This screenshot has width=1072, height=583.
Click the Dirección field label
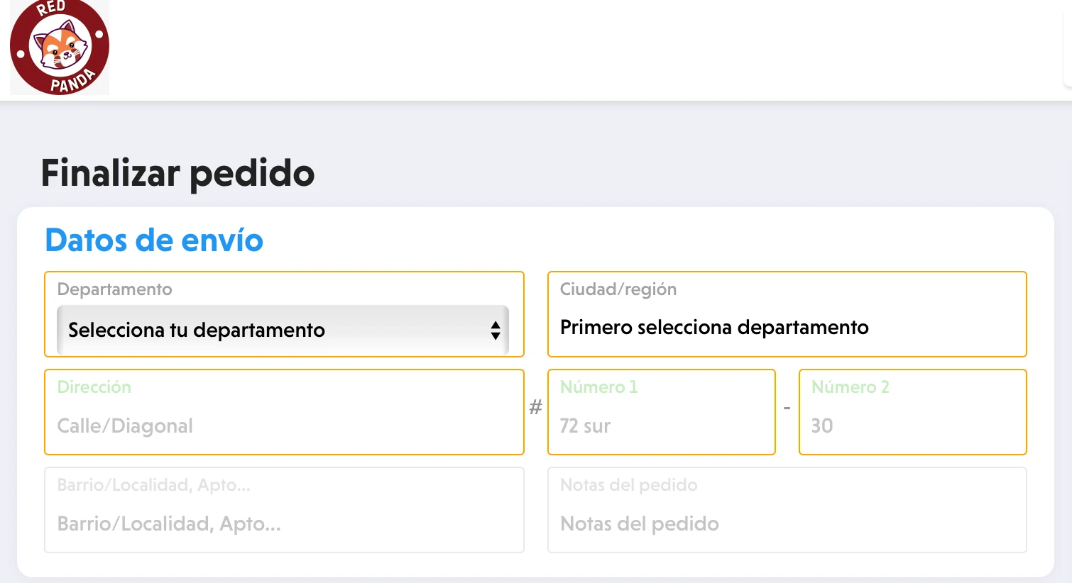(x=94, y=387)
